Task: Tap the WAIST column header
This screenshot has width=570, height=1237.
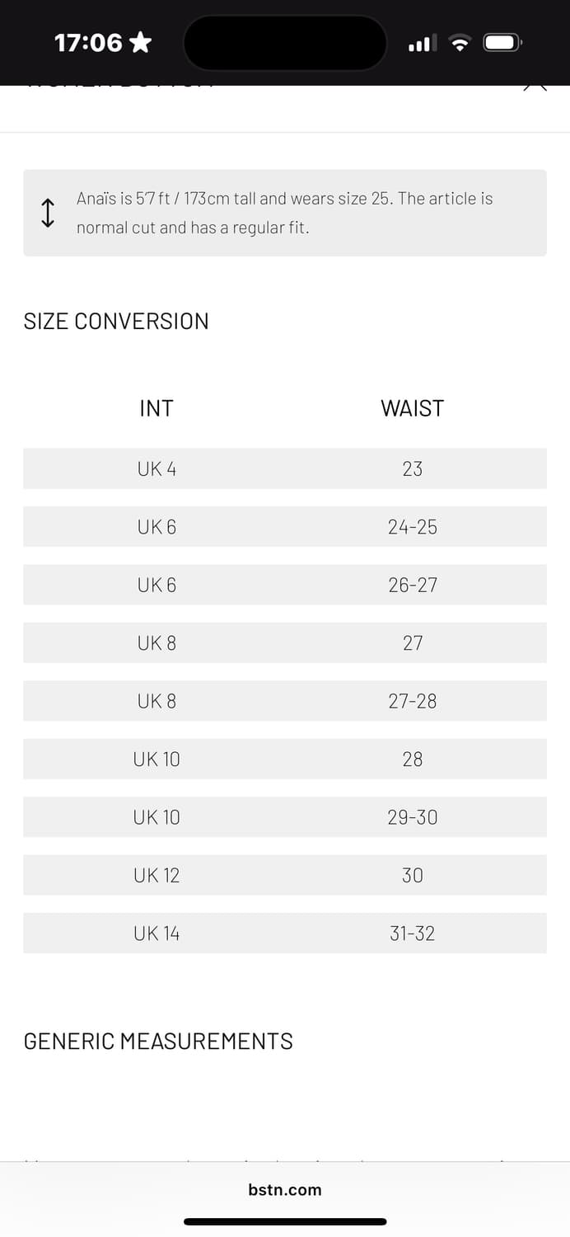Action: [412, 408]
